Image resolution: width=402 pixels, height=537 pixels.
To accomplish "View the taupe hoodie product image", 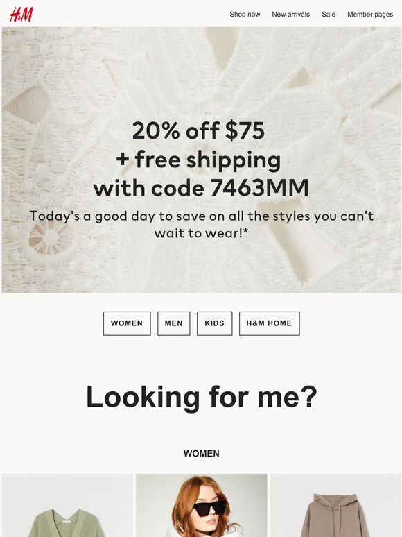I will (x=335, y=506).
